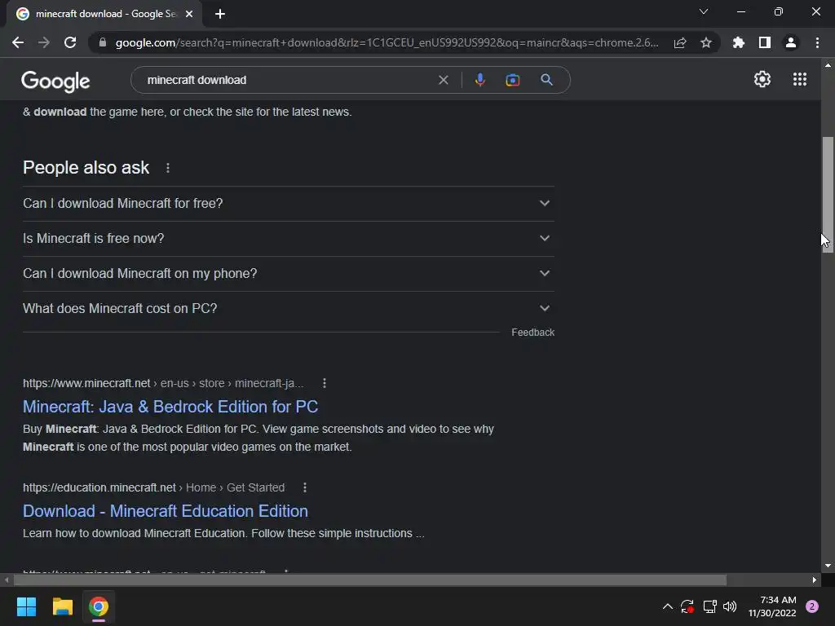This screenshot has width=835, height=626.
Task: Click the lock icon in address bar
Action: click(103, 42)
